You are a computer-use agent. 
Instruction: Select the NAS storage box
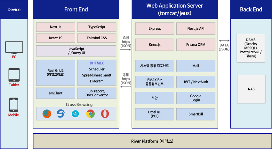point(251,89)
